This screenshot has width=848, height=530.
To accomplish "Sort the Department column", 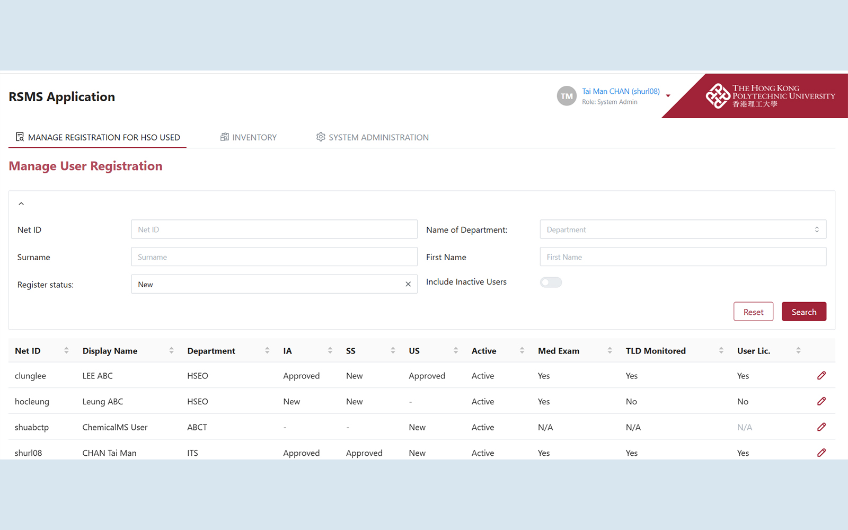I will click(x=267, y=350).
